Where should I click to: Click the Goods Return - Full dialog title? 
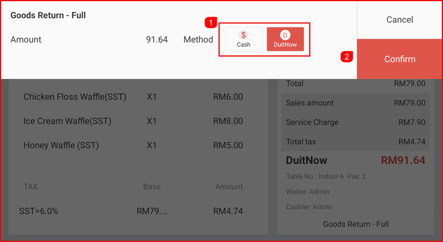click(48, 16)
